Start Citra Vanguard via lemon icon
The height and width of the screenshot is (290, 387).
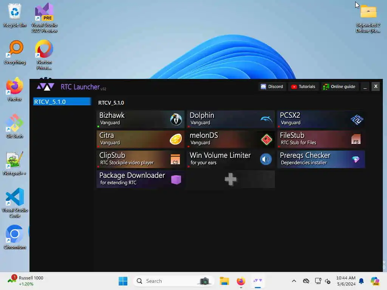pos(176,139)
